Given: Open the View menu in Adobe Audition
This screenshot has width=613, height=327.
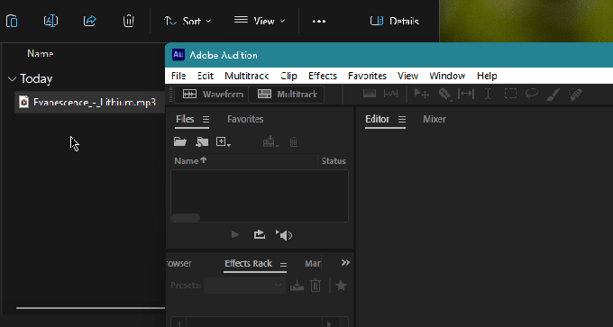Looking at the screenshot, I should click(407, 76).
